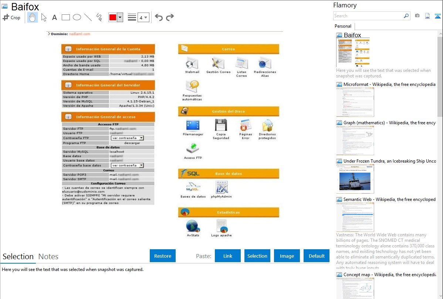Open the Baifox snapshot thumbnail in the sidebar
The height and width of the screenshot is (299, 443).
click(353, 53)
